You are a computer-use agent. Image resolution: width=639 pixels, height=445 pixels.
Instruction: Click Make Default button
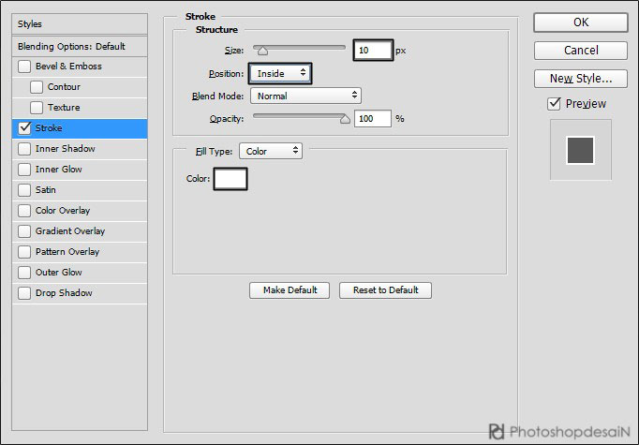290,290
